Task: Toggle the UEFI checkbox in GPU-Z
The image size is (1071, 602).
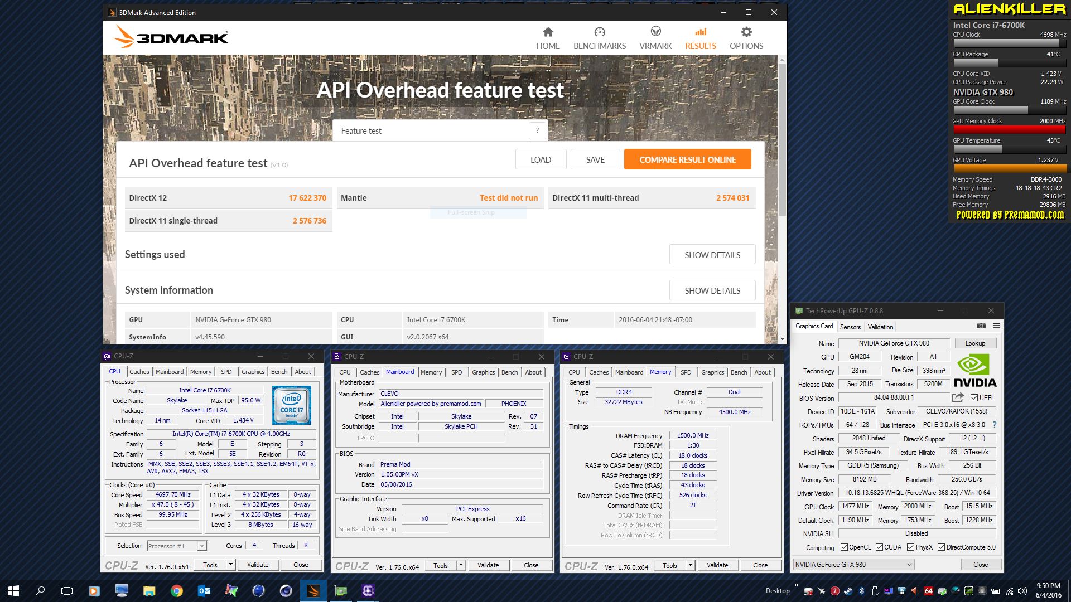Action: click(974, 397)
